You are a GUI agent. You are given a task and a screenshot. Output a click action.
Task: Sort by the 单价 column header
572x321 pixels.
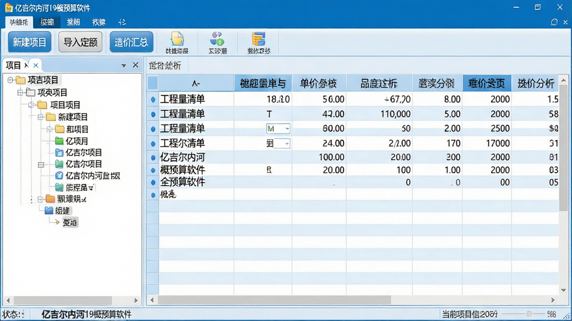318,84
